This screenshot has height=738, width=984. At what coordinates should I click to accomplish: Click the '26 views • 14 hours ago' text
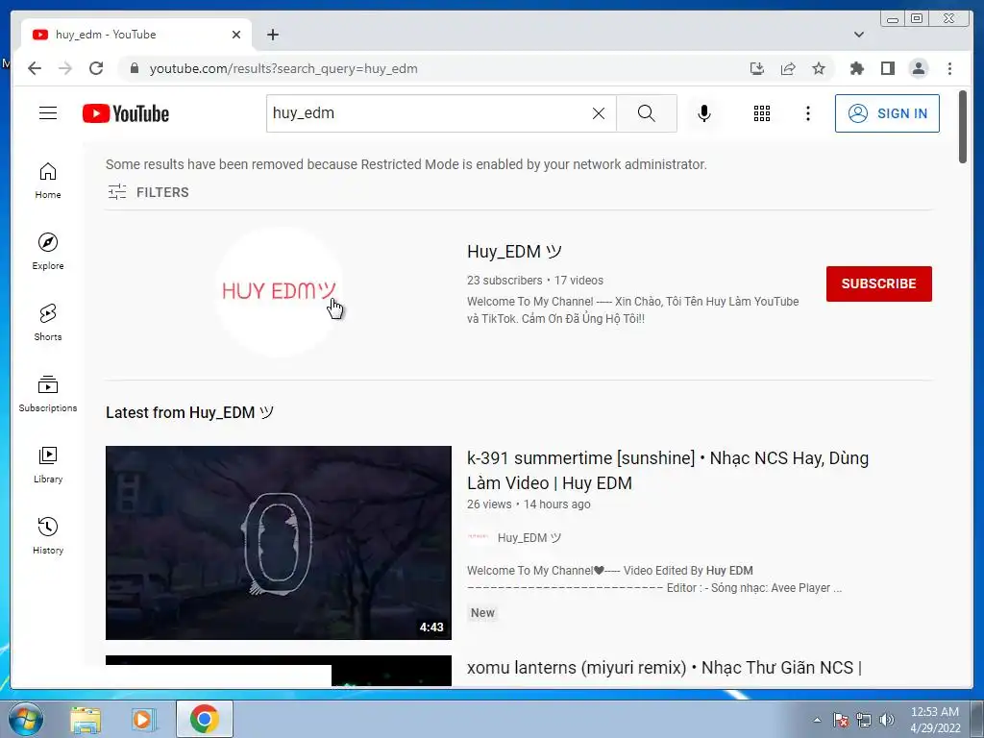click(x=529, y=504)
